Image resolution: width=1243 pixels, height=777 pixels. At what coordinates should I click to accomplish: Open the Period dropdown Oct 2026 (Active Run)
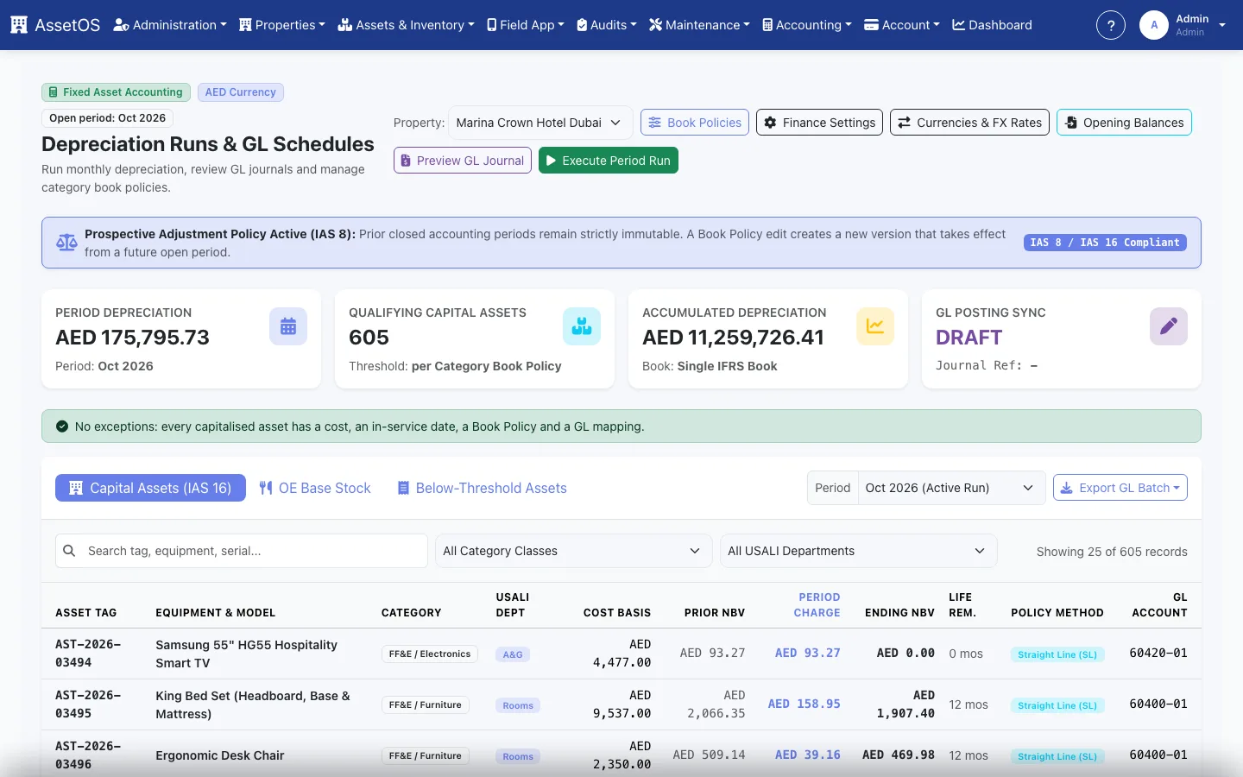[x=952, y=488]
